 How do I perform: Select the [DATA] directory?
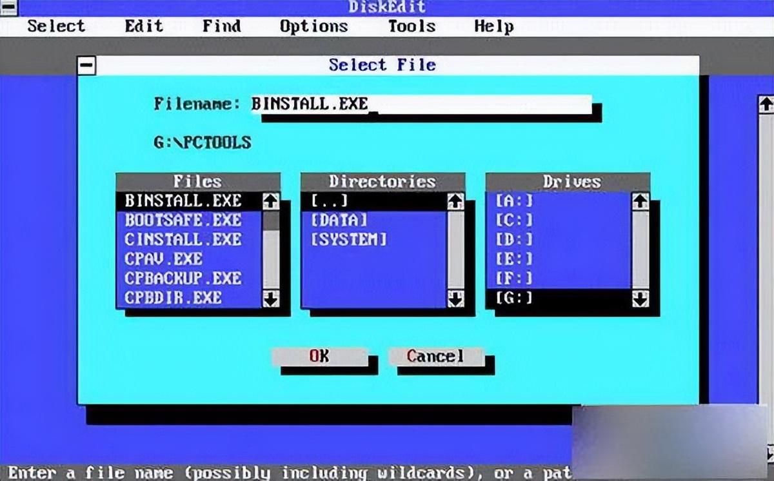tap(374, 220)
